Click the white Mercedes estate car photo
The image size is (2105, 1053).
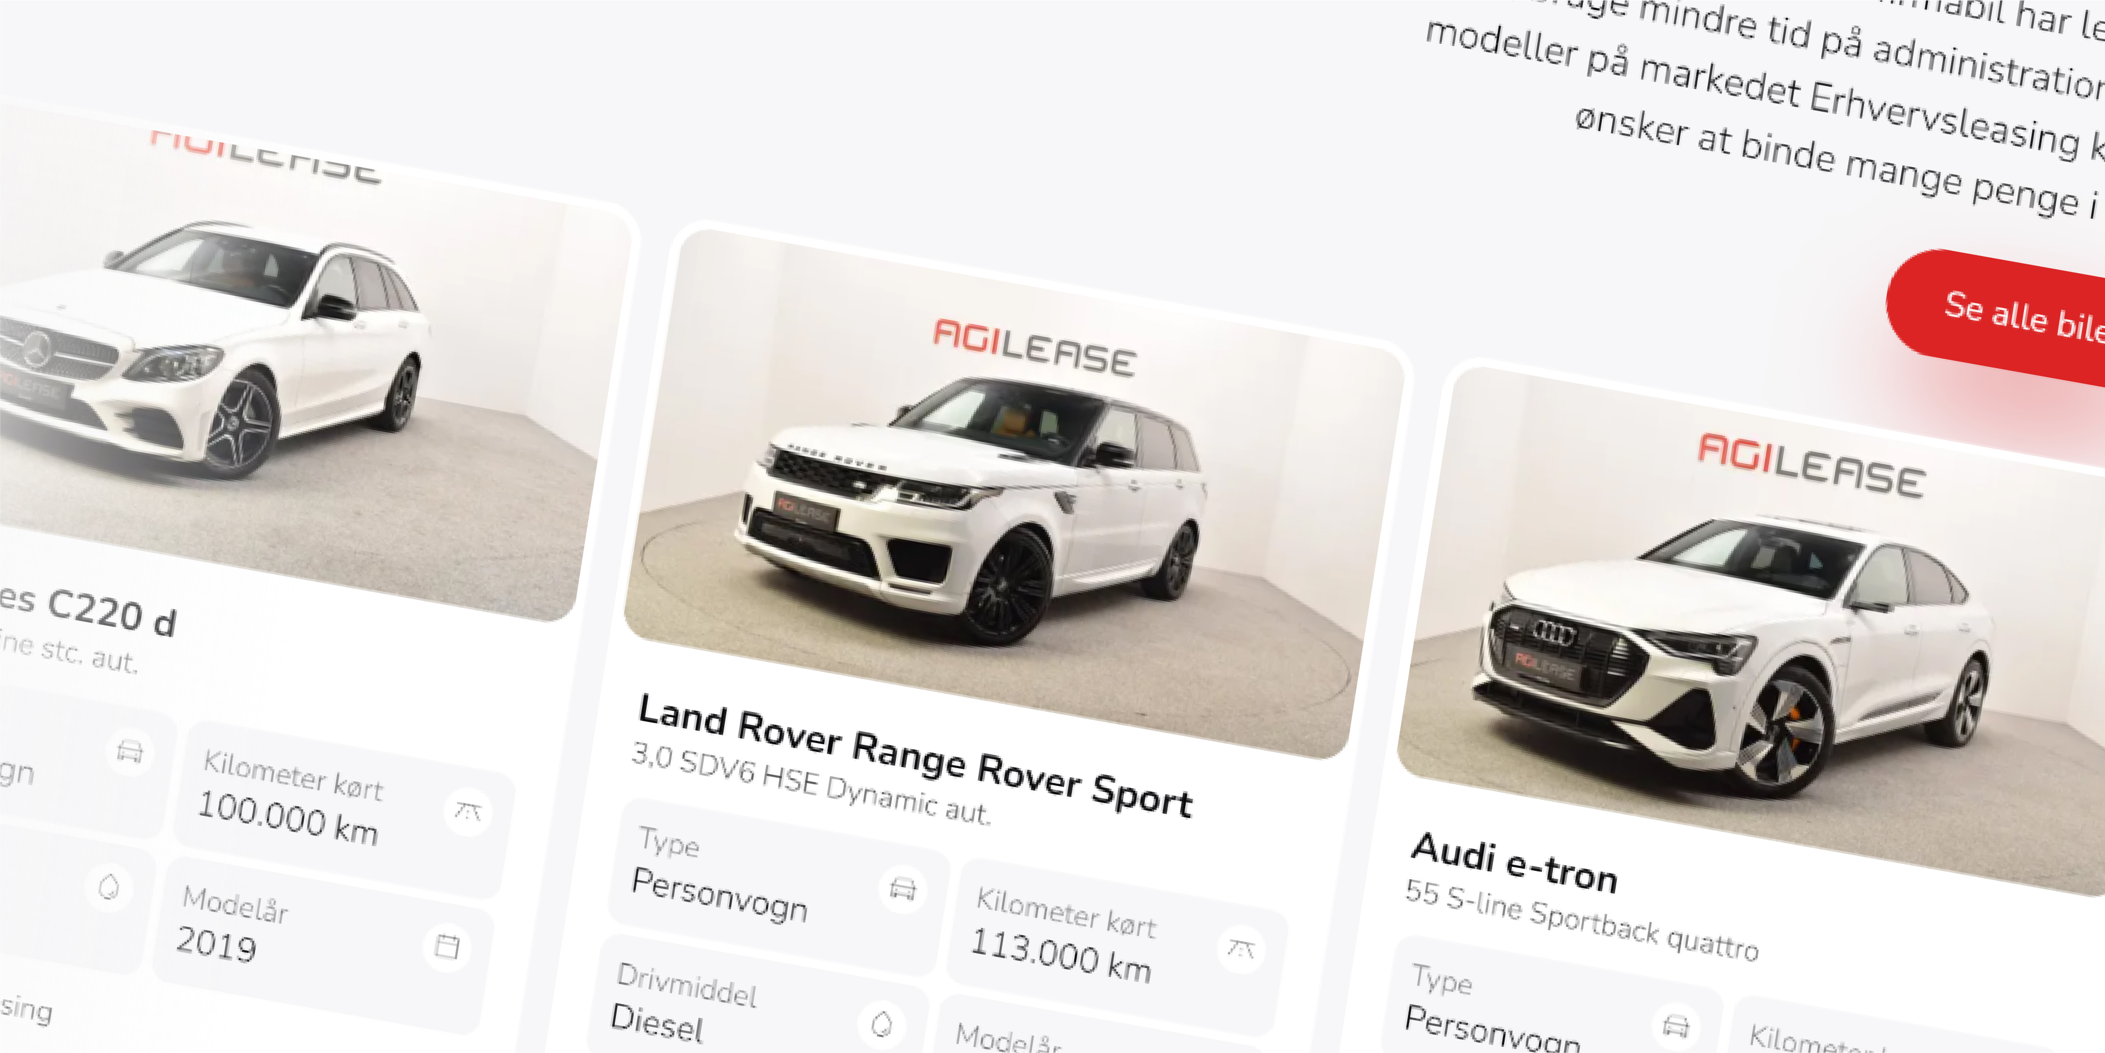pyautogui.click(x=294, y=368)
